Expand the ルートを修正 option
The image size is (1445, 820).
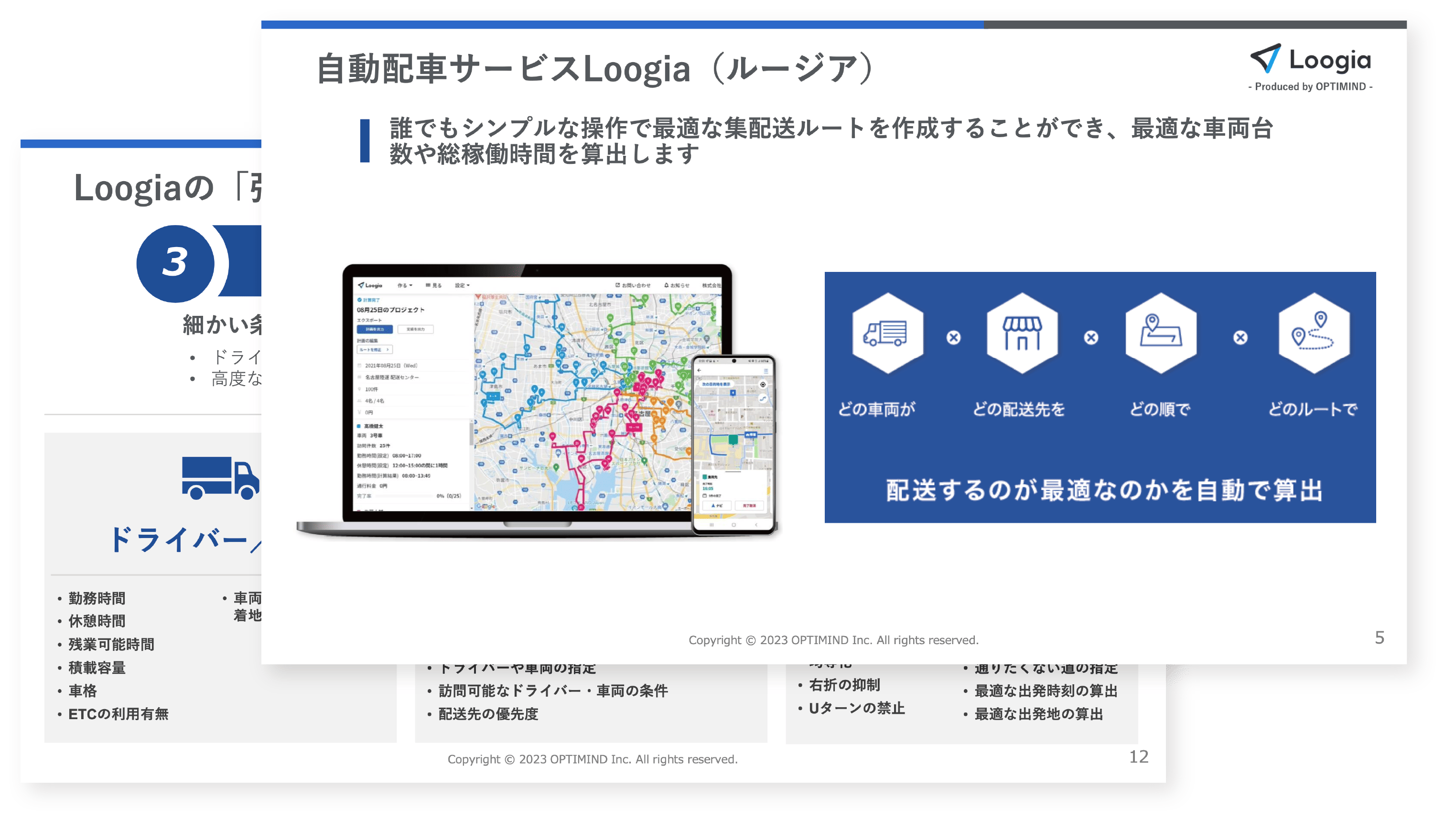[375, 350]
